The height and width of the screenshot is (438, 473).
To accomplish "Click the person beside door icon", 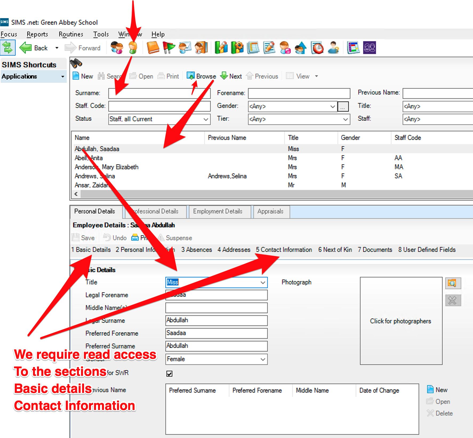I will [x=201, y=48].
